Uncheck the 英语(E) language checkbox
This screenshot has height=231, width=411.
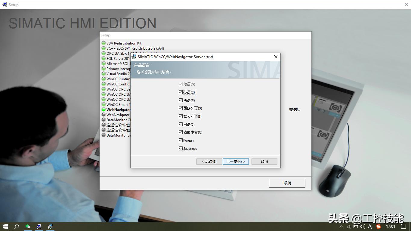pos(180,92)
